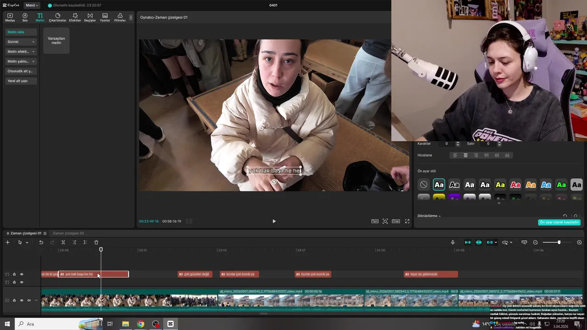Open the selection tool dropdown arrow

(27, 242)
